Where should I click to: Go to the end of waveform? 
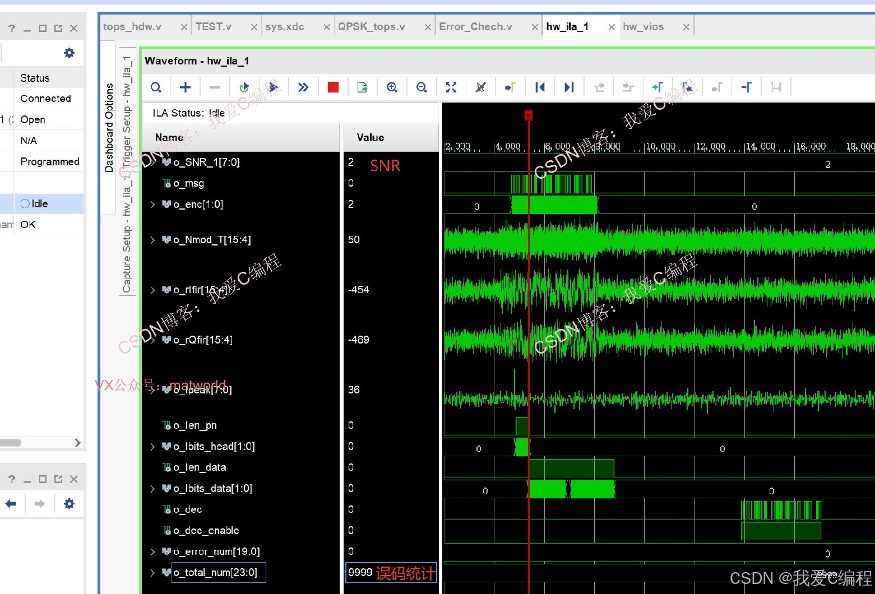[x=569, y=87]
